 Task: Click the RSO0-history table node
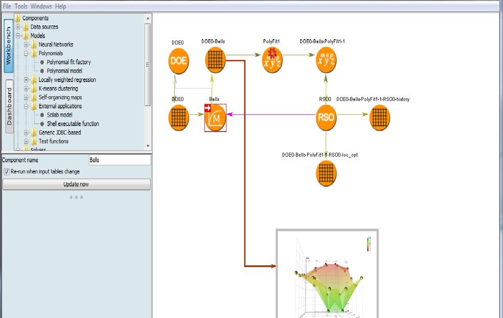[380, 117]
